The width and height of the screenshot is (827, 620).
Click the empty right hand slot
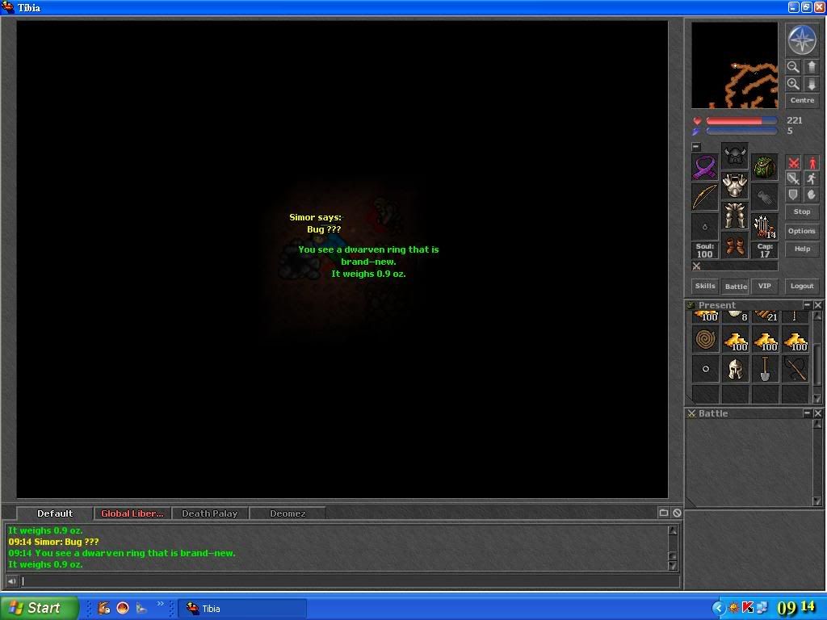coord(764,197)
